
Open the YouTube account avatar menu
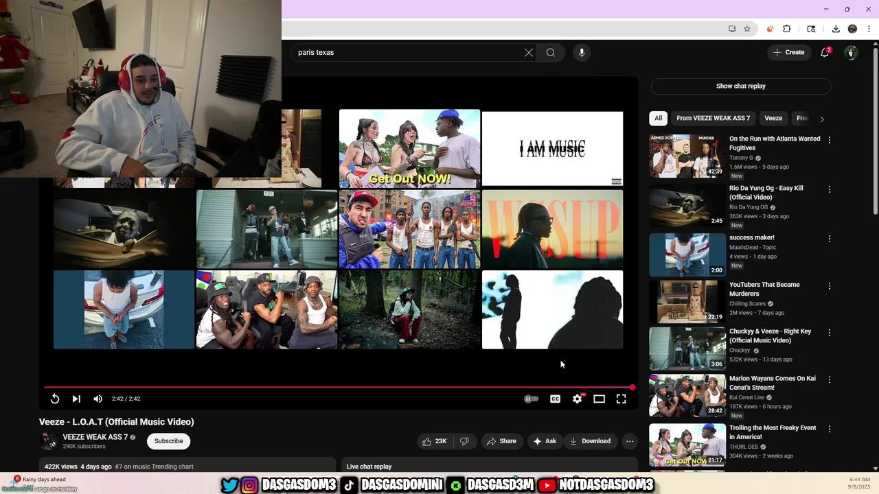(851, 52)
